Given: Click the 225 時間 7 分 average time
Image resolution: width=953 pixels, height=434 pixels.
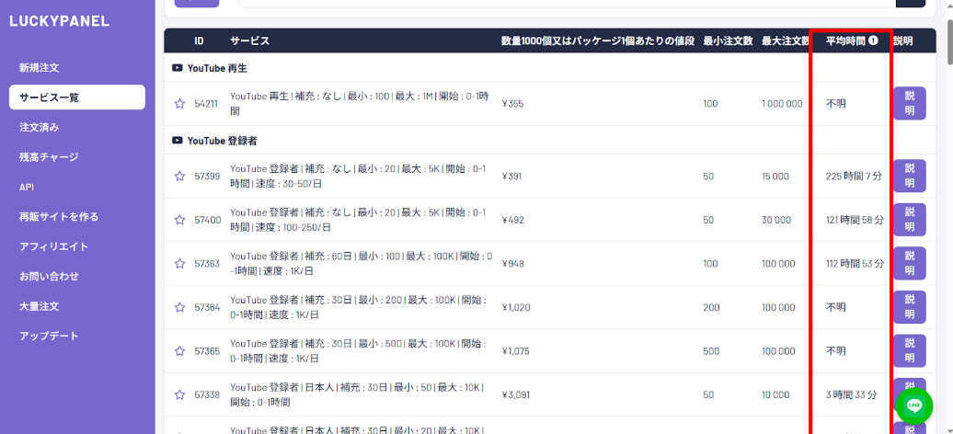Looking at the screenshot, I should (854, 177).
